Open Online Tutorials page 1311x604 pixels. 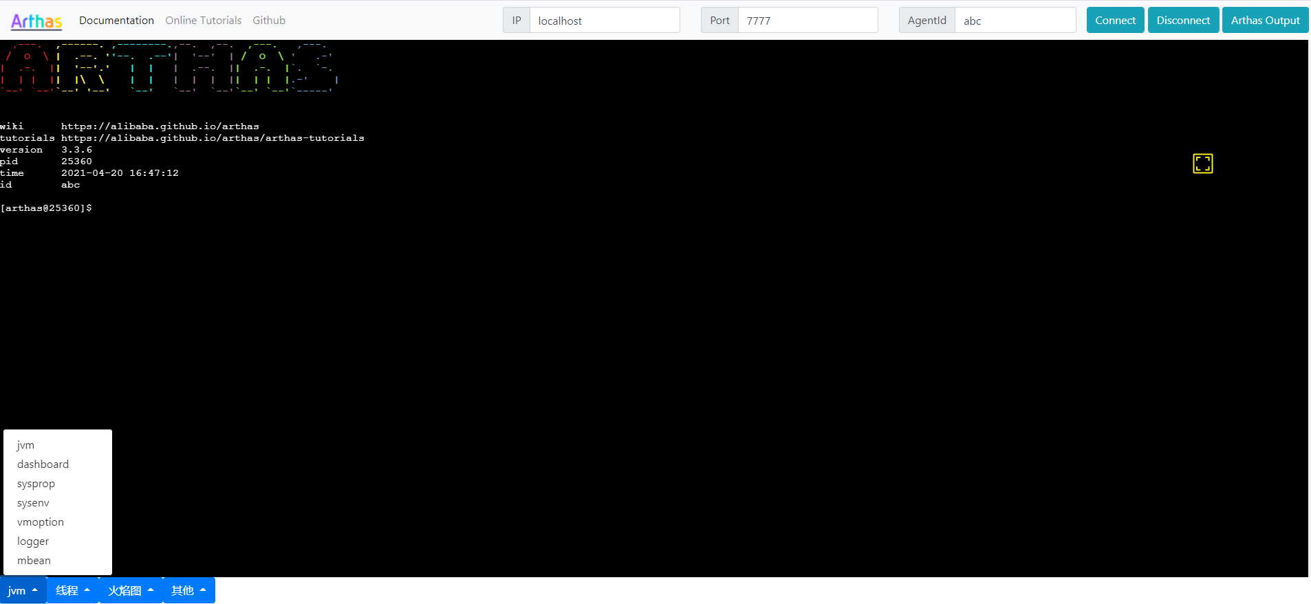tap(203, 21)
